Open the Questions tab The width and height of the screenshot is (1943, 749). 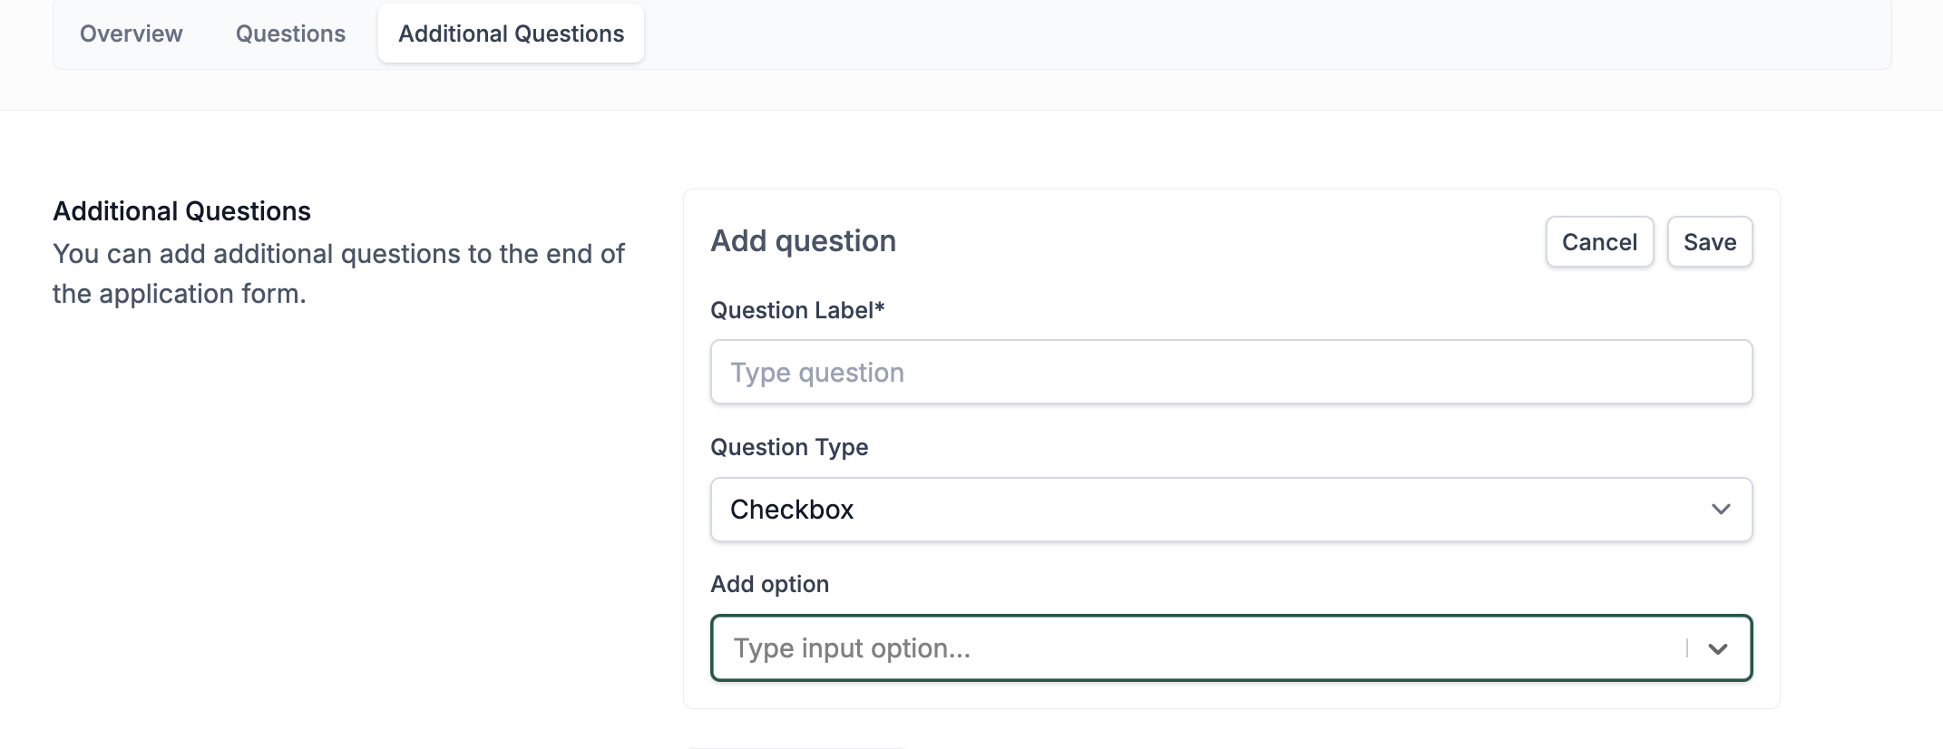coord(290,34)
